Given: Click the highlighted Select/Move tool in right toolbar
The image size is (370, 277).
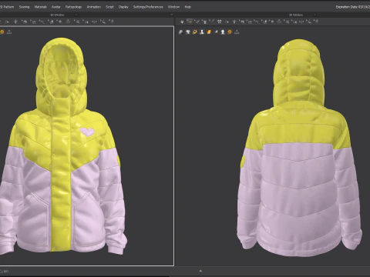Looking at the screenshot, I should [x=190, y=22].
